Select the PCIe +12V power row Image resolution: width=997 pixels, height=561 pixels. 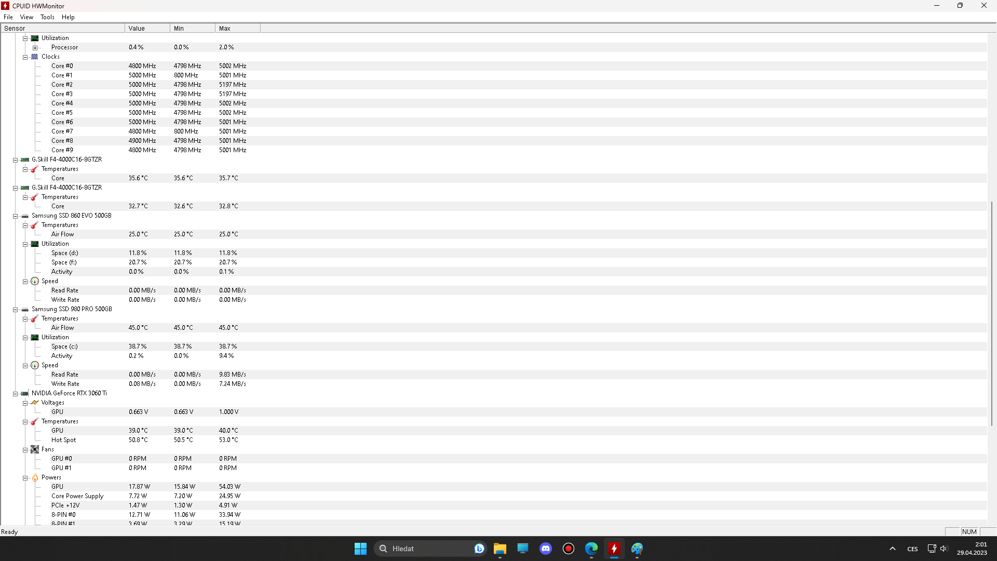coord(494,505)
